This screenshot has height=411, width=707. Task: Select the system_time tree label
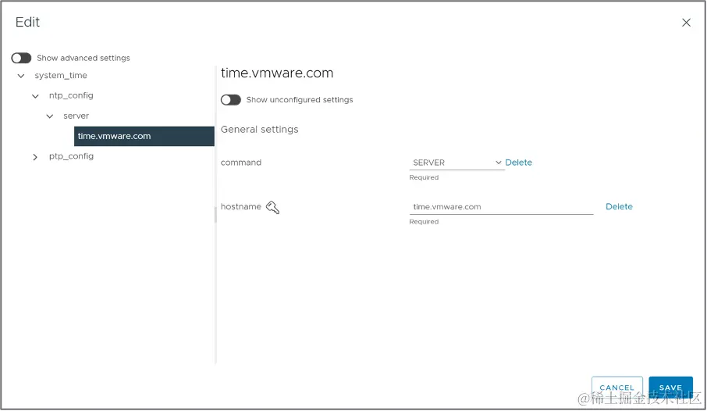(61, 76)
